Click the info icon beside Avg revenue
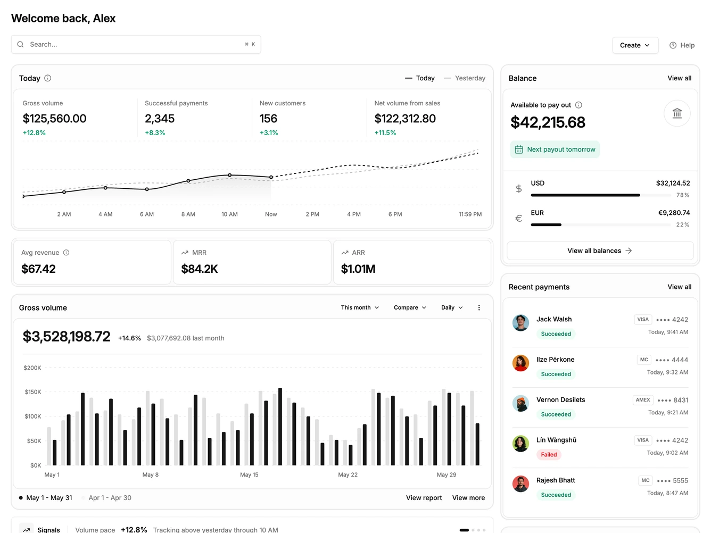The image size is (711, 533). (x=67, y=253)
